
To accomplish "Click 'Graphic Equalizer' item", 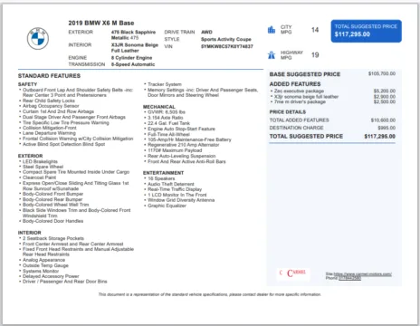I will [x=167, y=206].
